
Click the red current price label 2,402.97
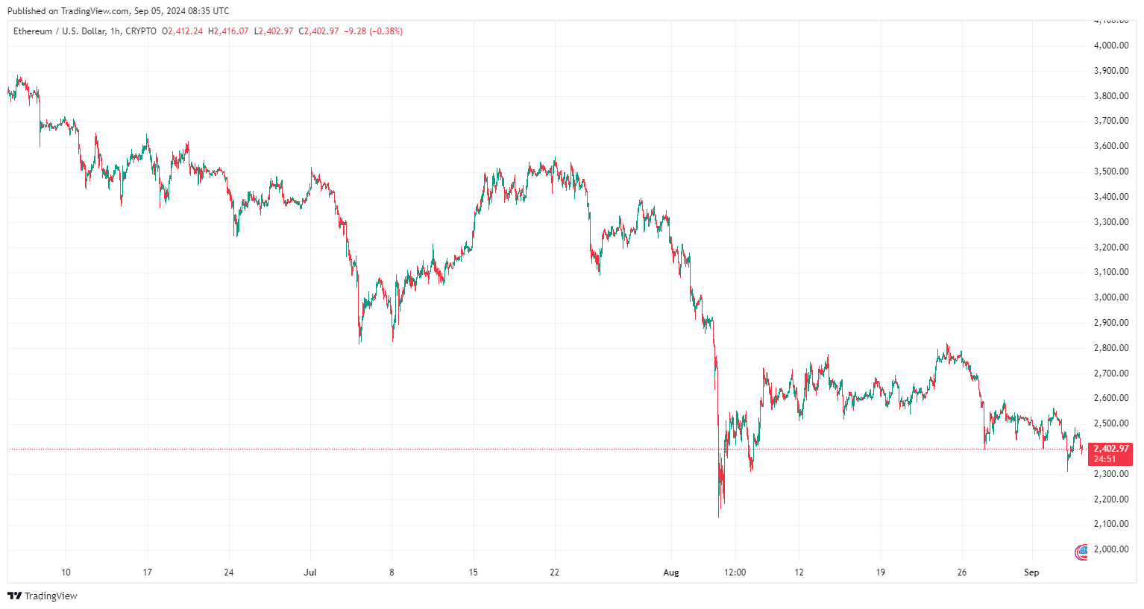[1111, 449]
